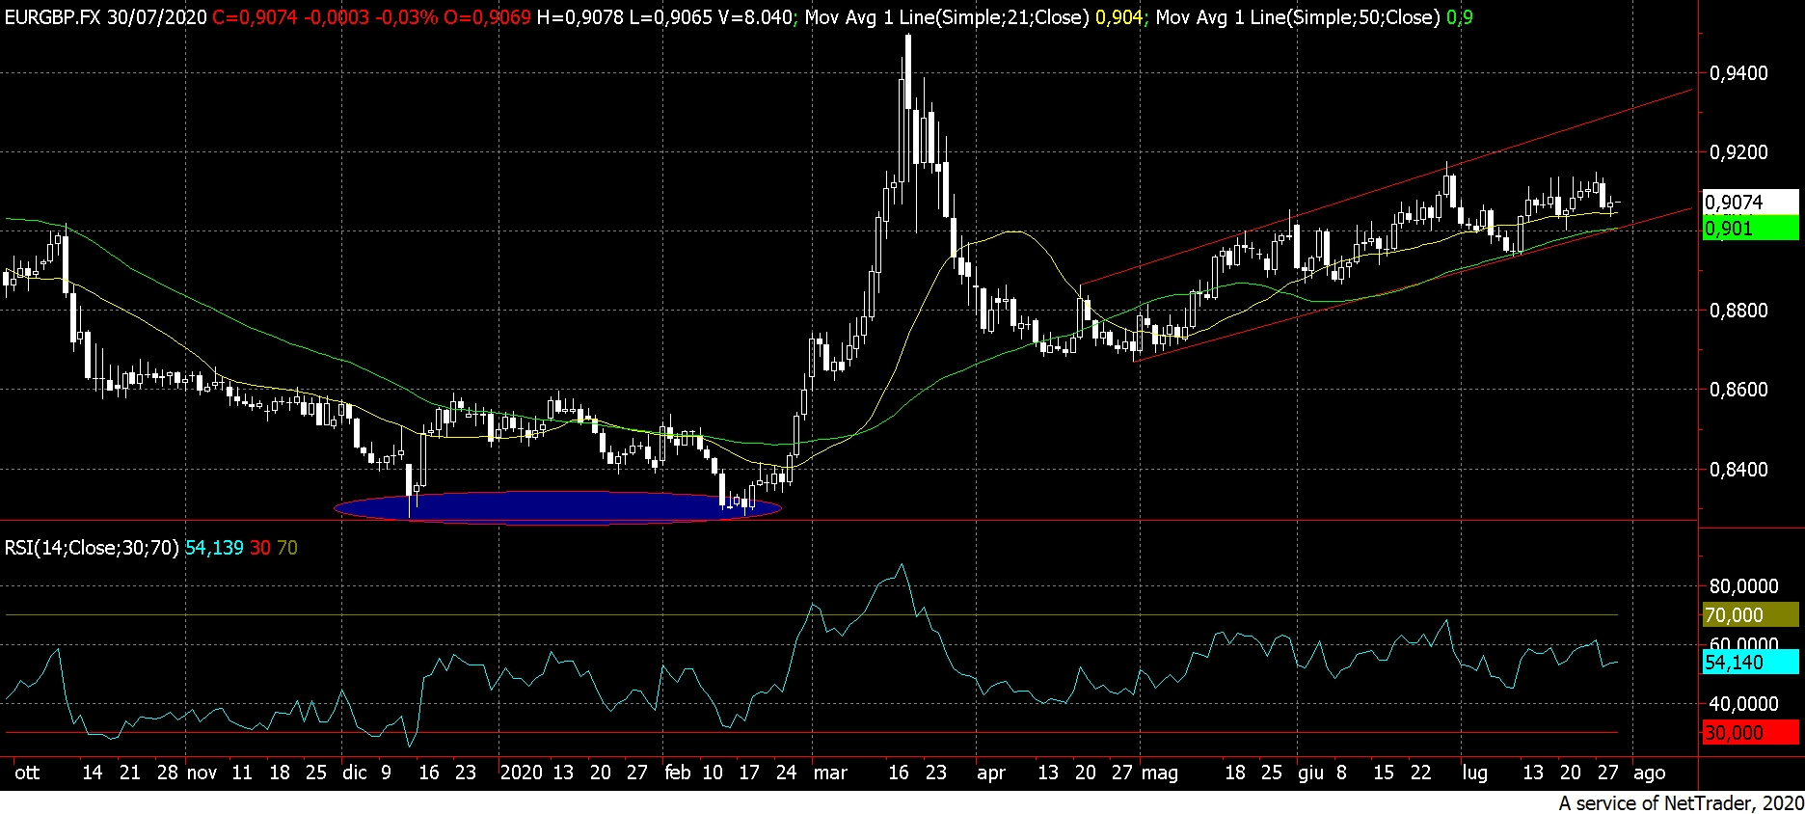Select the blue ellipse marking the double bottom
Image resolution: width=1805 pixels, height=814 pixels.
pyautogui.click(x=557, y=507)
